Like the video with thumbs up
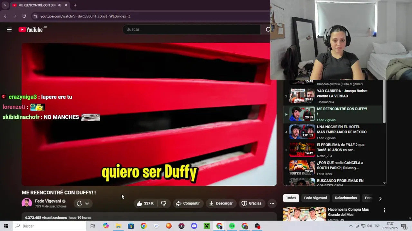Image resolution: width=412 pixels, height=231 pixels. [x=145, y=203]
